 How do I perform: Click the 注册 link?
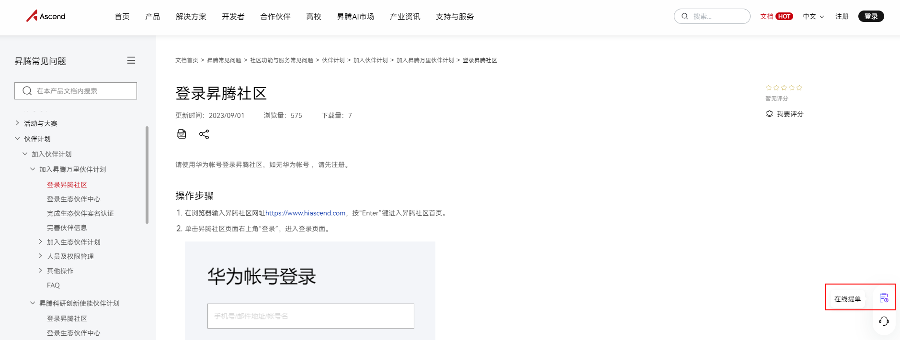point(842,16)
